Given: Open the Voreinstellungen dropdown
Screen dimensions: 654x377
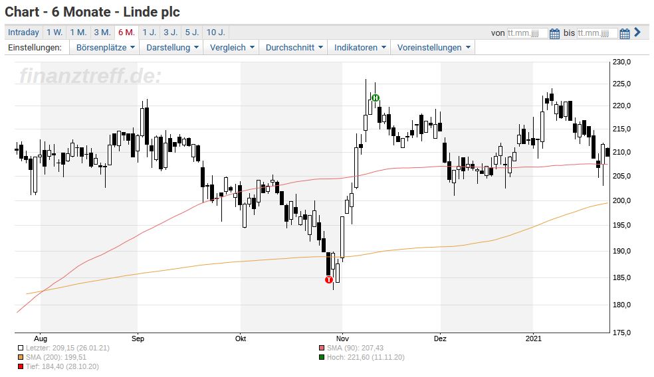Looking at the screenshot, I should click(433, 48).
